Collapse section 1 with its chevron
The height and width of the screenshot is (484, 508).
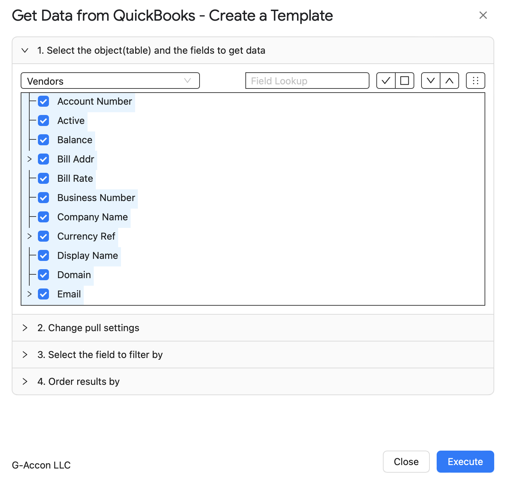[x=25, y=50]
